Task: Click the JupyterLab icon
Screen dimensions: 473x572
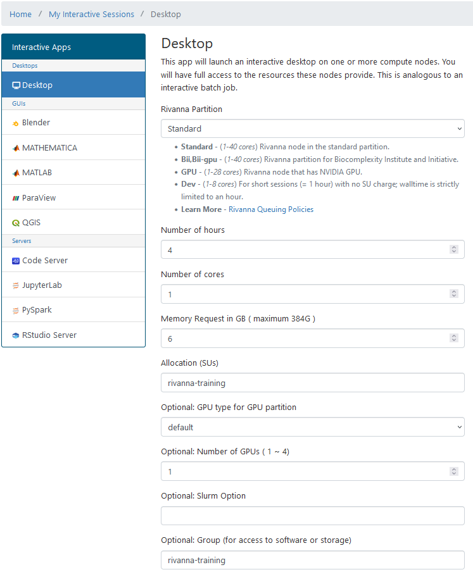Action: [16, 285]
